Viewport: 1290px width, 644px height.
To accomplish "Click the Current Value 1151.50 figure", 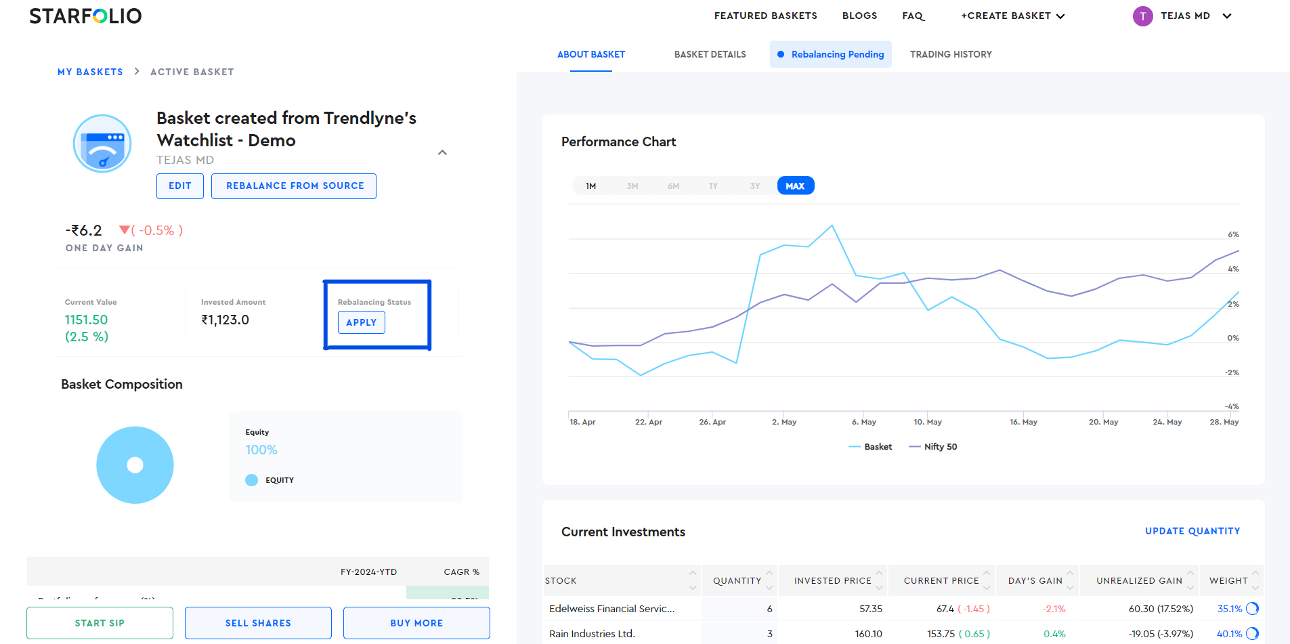I will coord(86,320).
